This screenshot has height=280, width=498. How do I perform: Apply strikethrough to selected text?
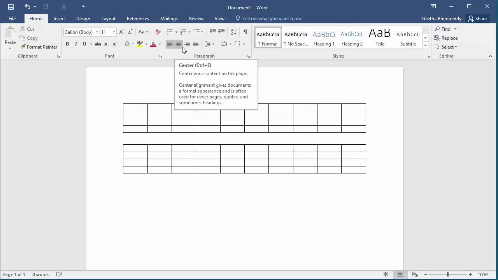[98, 44]
